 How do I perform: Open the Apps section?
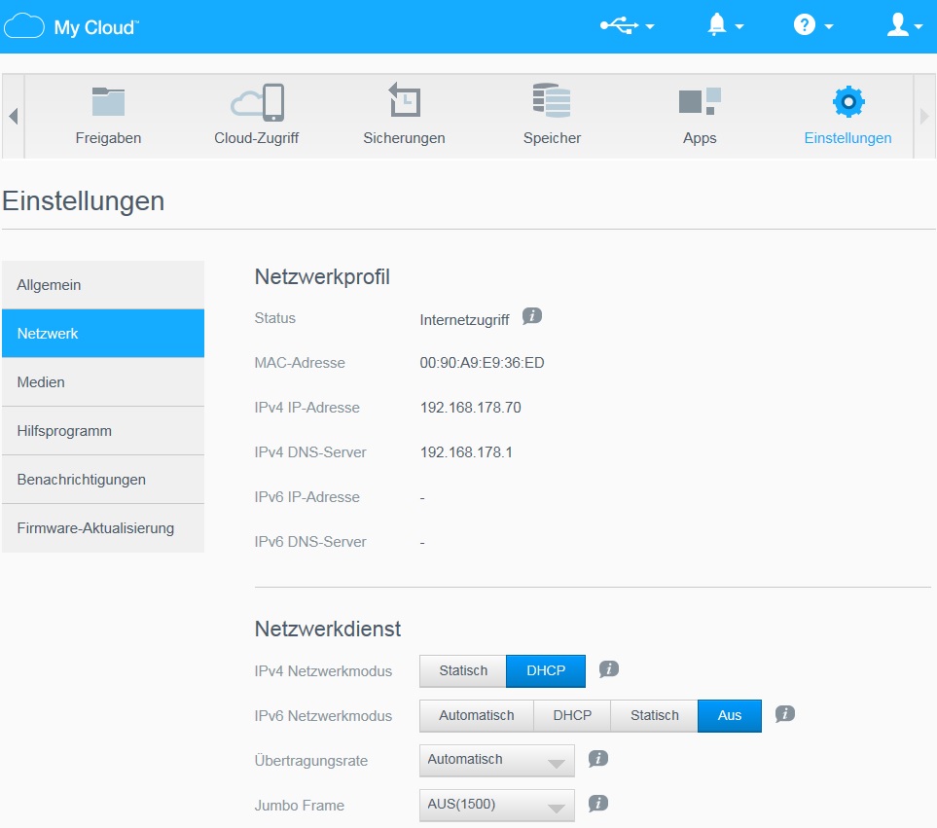tap(699, 116)
